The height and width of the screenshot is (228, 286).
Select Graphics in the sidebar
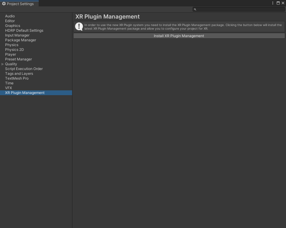pyautogui.click(x=13, y=26)
